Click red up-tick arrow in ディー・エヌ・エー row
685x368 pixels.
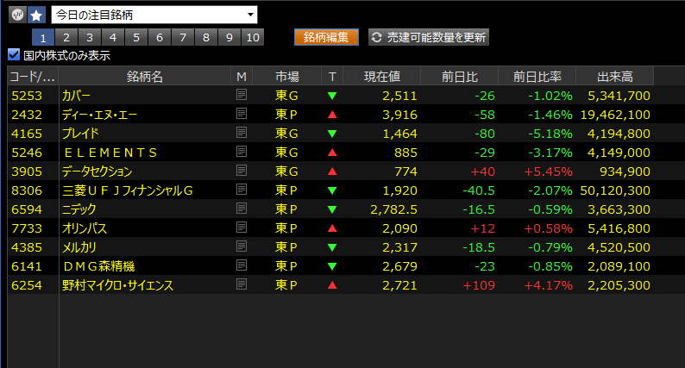pyautogui.click(x=332, y=115)
